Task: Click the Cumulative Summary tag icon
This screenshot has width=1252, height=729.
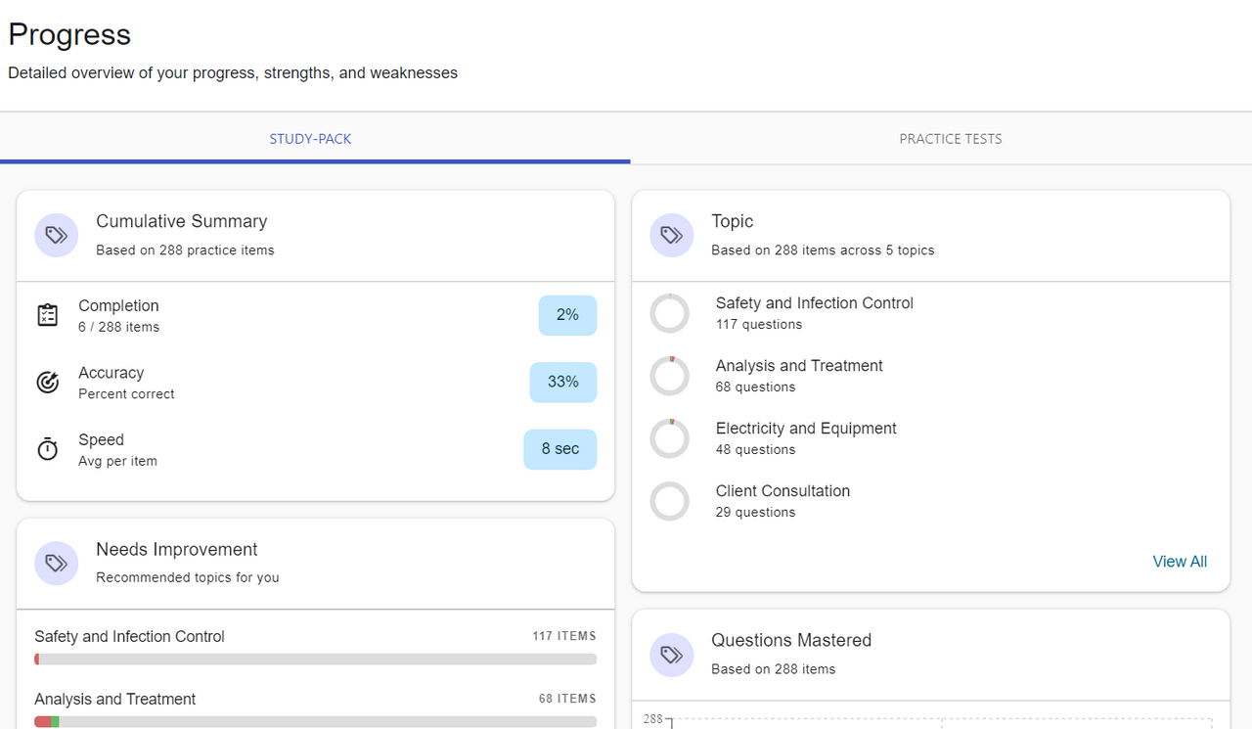Action: click(x=57, y=236)
